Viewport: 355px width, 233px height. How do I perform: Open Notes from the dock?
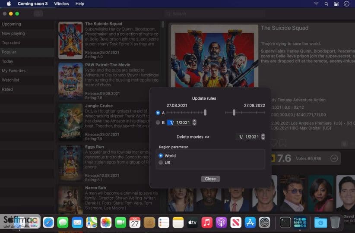(178, 223)
